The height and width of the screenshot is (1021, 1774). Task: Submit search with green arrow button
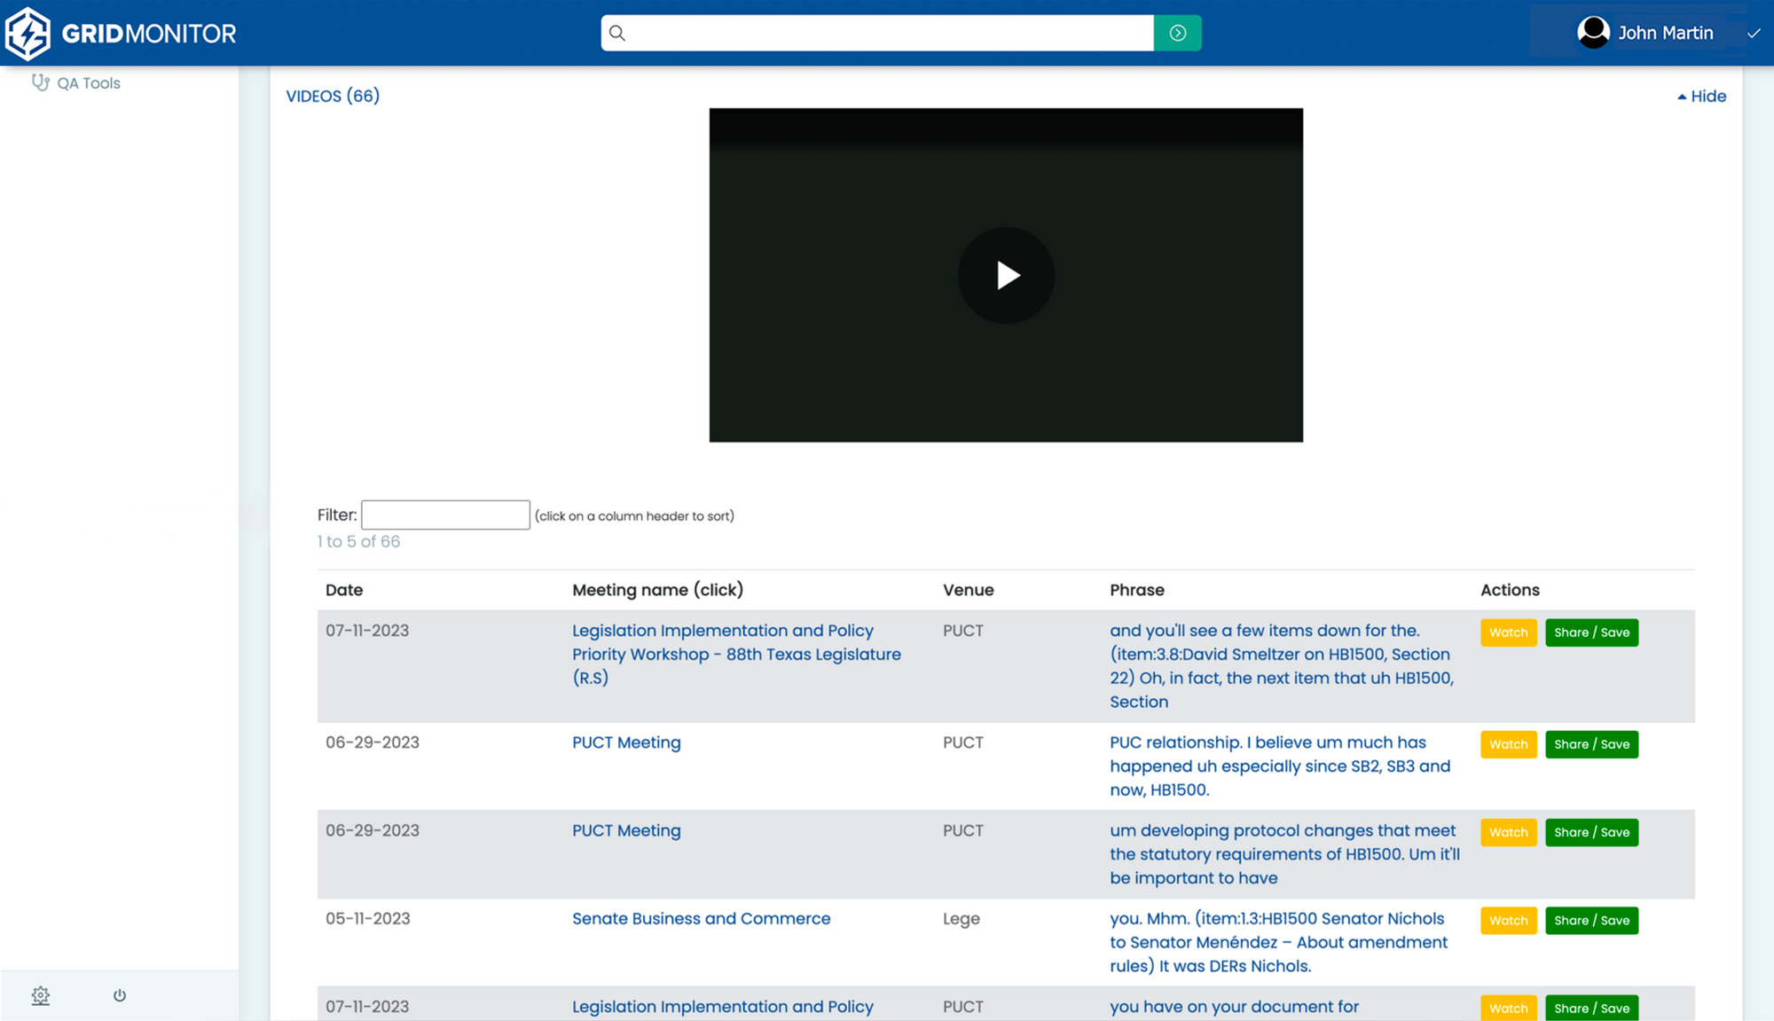(x=1177, y=33)
